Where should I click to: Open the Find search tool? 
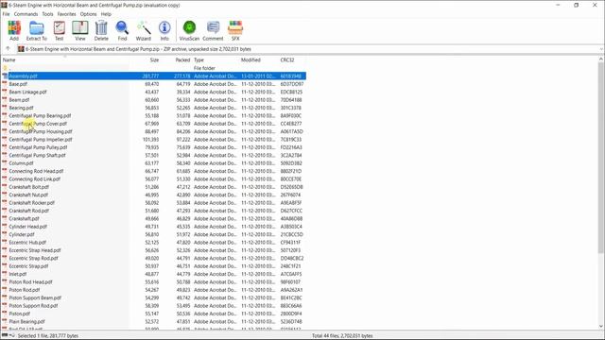click(x=122, y=31)
